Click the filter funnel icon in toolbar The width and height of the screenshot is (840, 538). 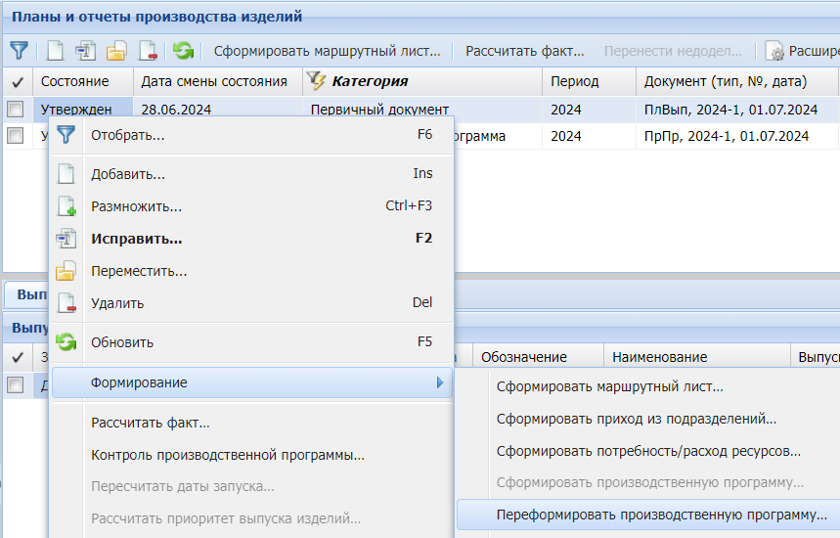coord(18,50)
